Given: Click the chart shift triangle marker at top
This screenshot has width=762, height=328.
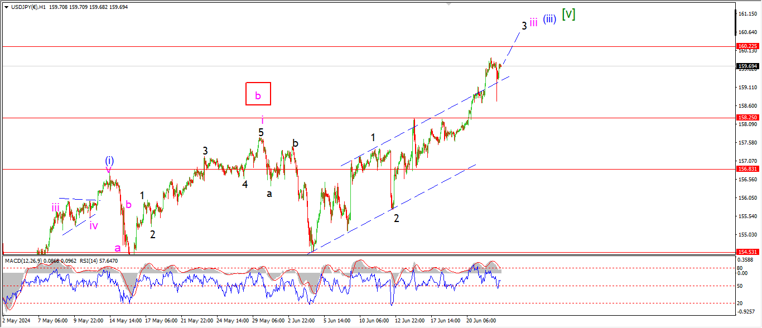Looking at the screenshot, I should (448, 4).
